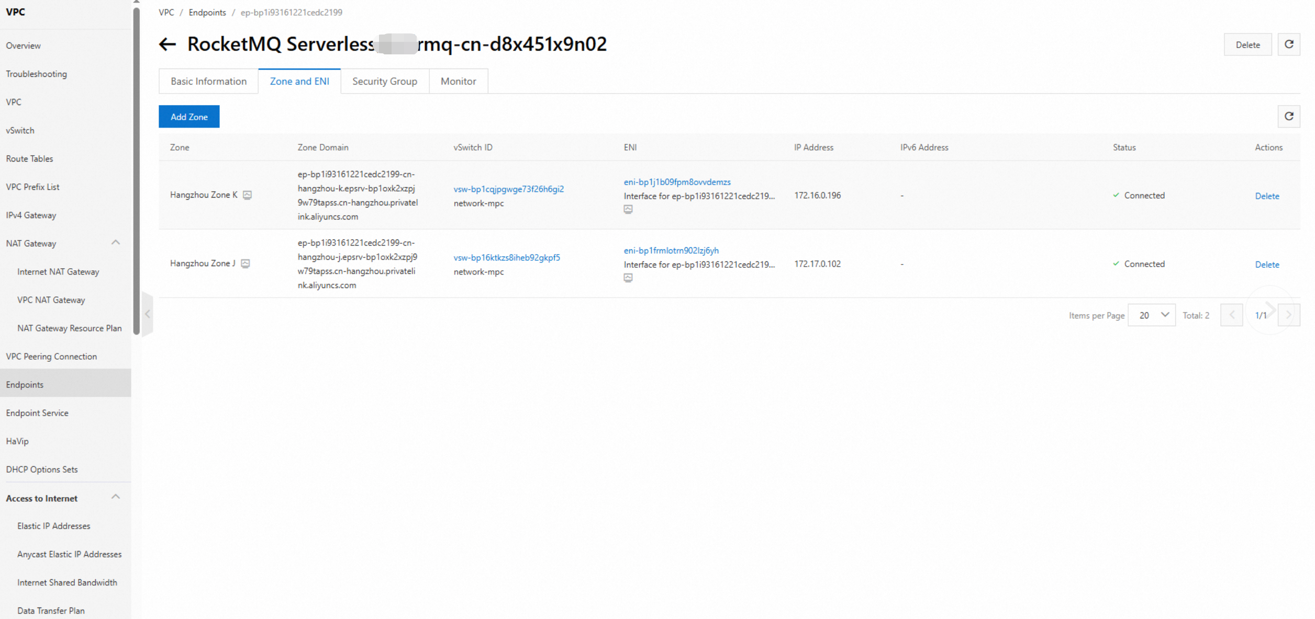Click the icon next to Hangzhou Zone J
Screen dimensions: 1315x619
click(x=245, y=263)
